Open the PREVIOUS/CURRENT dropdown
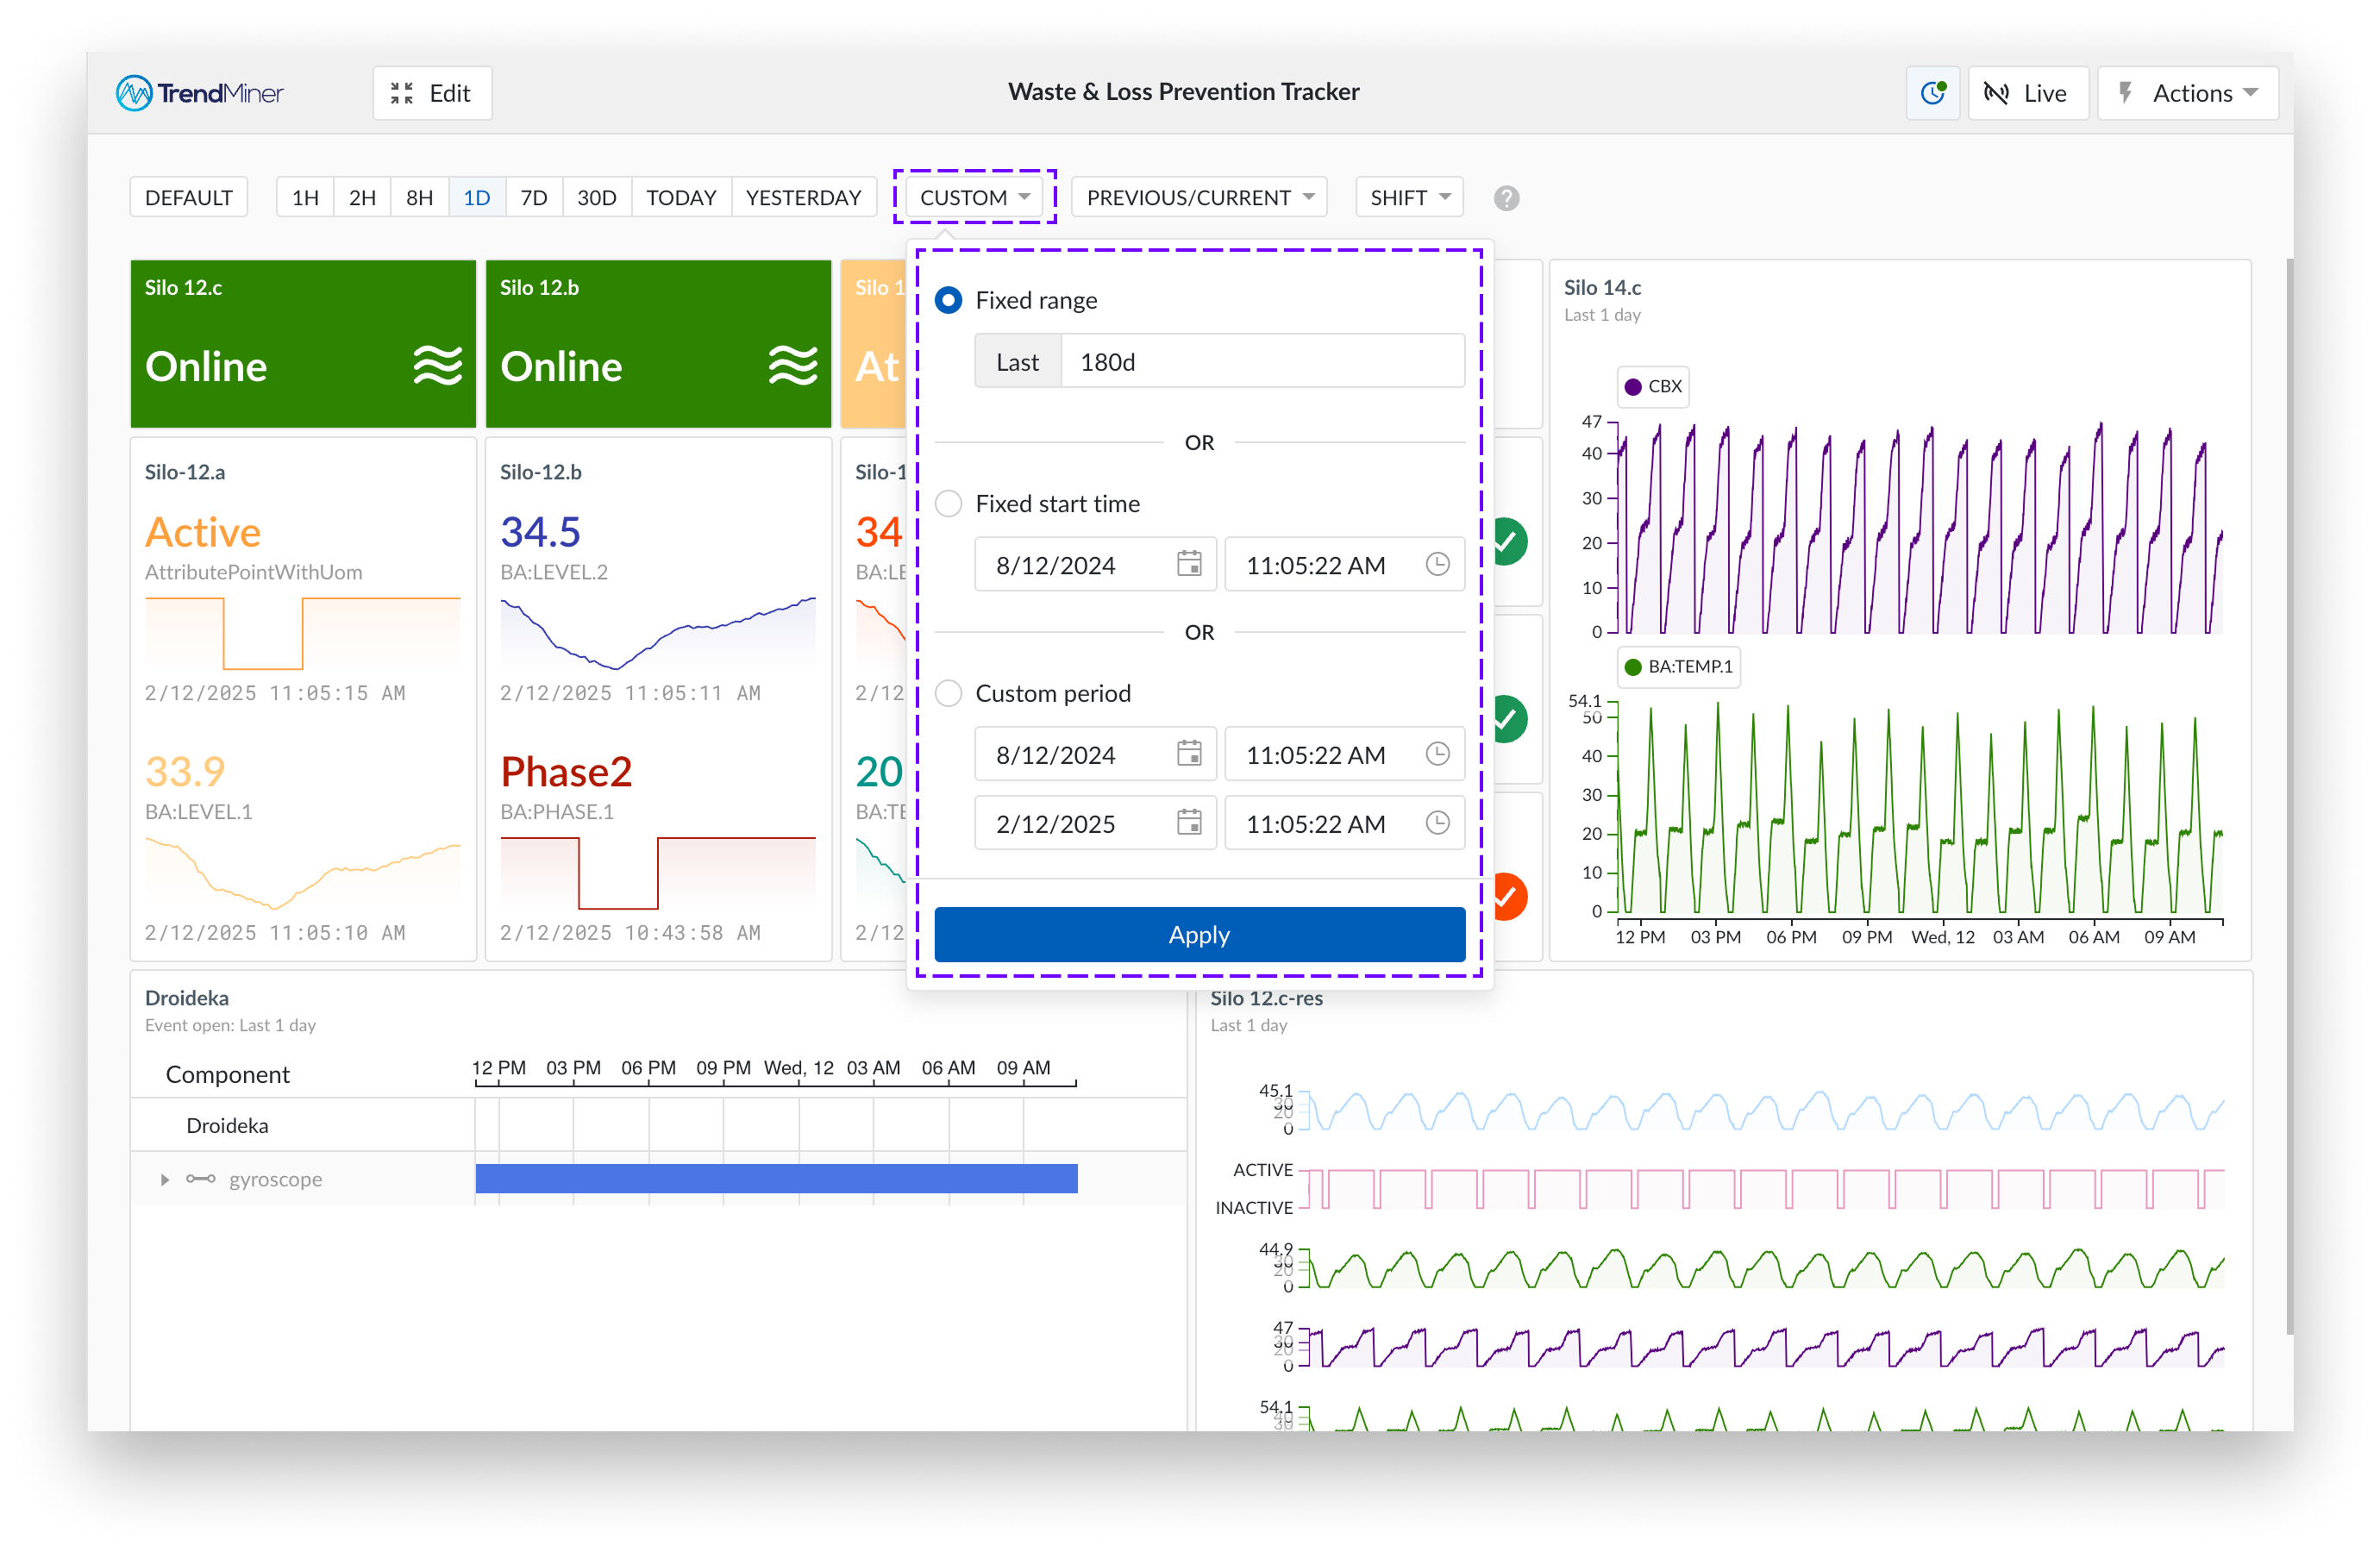Screen dimensions: 2380x1552 point(1198,197)
